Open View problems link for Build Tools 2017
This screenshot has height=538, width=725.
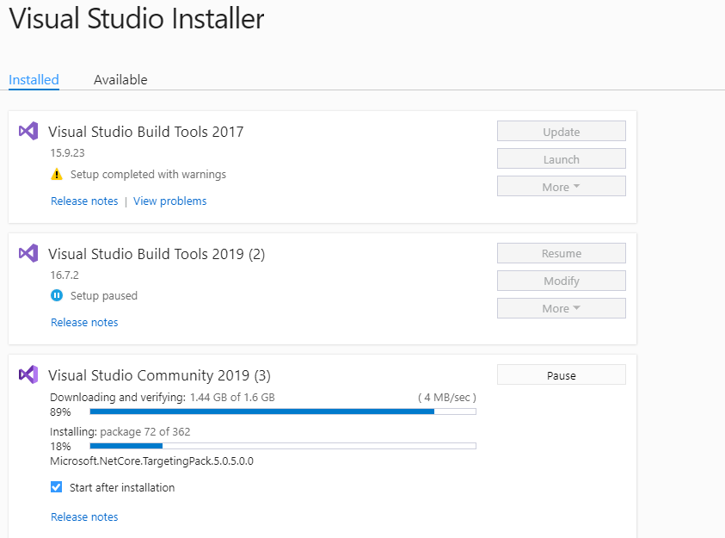pos(169,201)
